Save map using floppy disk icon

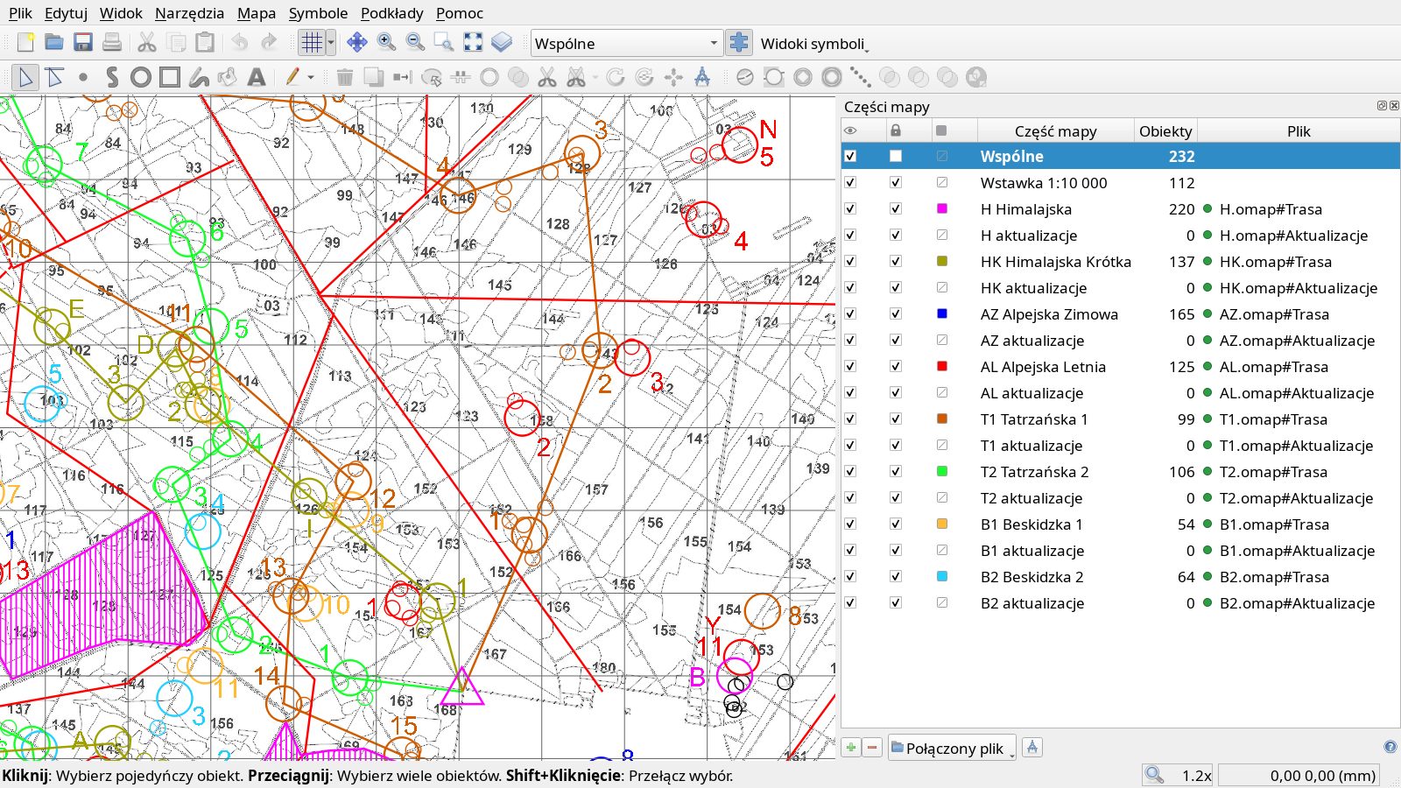tap(83, 42)
